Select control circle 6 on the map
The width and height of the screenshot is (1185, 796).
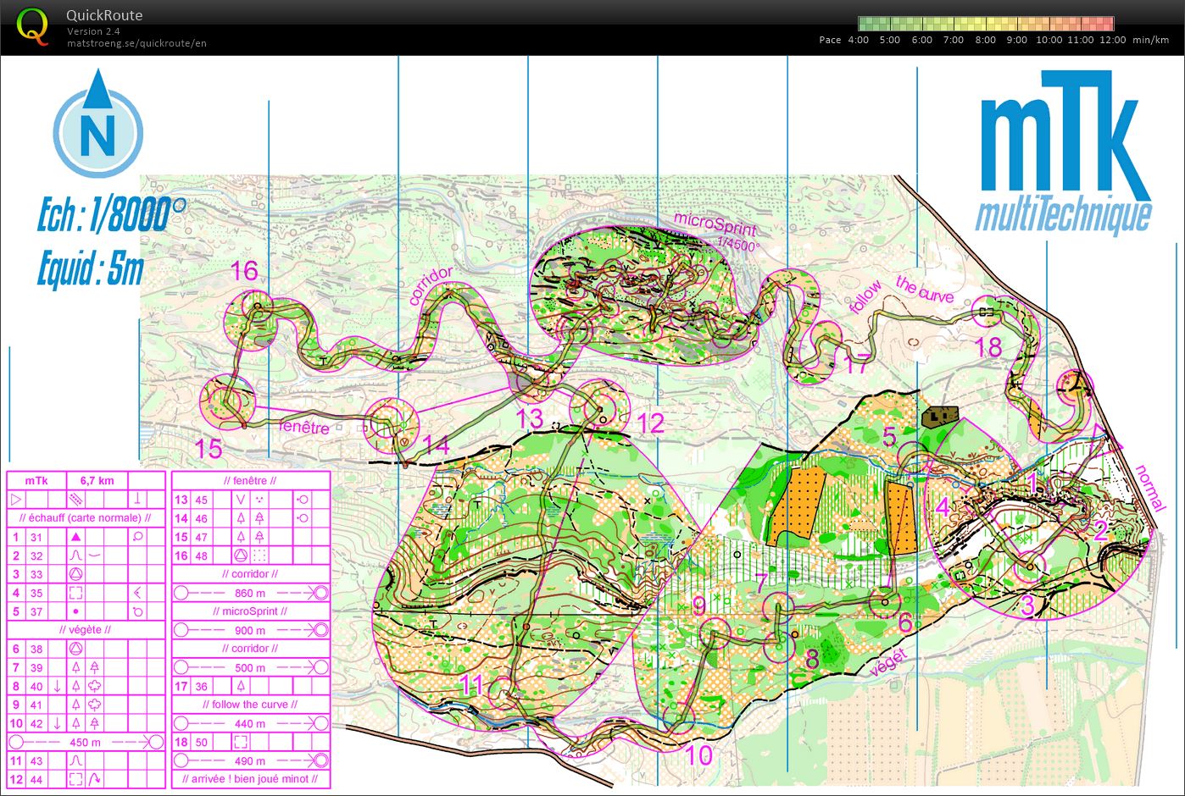click(x=886, y=603)
